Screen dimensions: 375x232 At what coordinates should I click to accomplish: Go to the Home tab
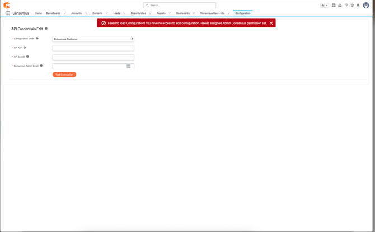click(x=39, y=13)
